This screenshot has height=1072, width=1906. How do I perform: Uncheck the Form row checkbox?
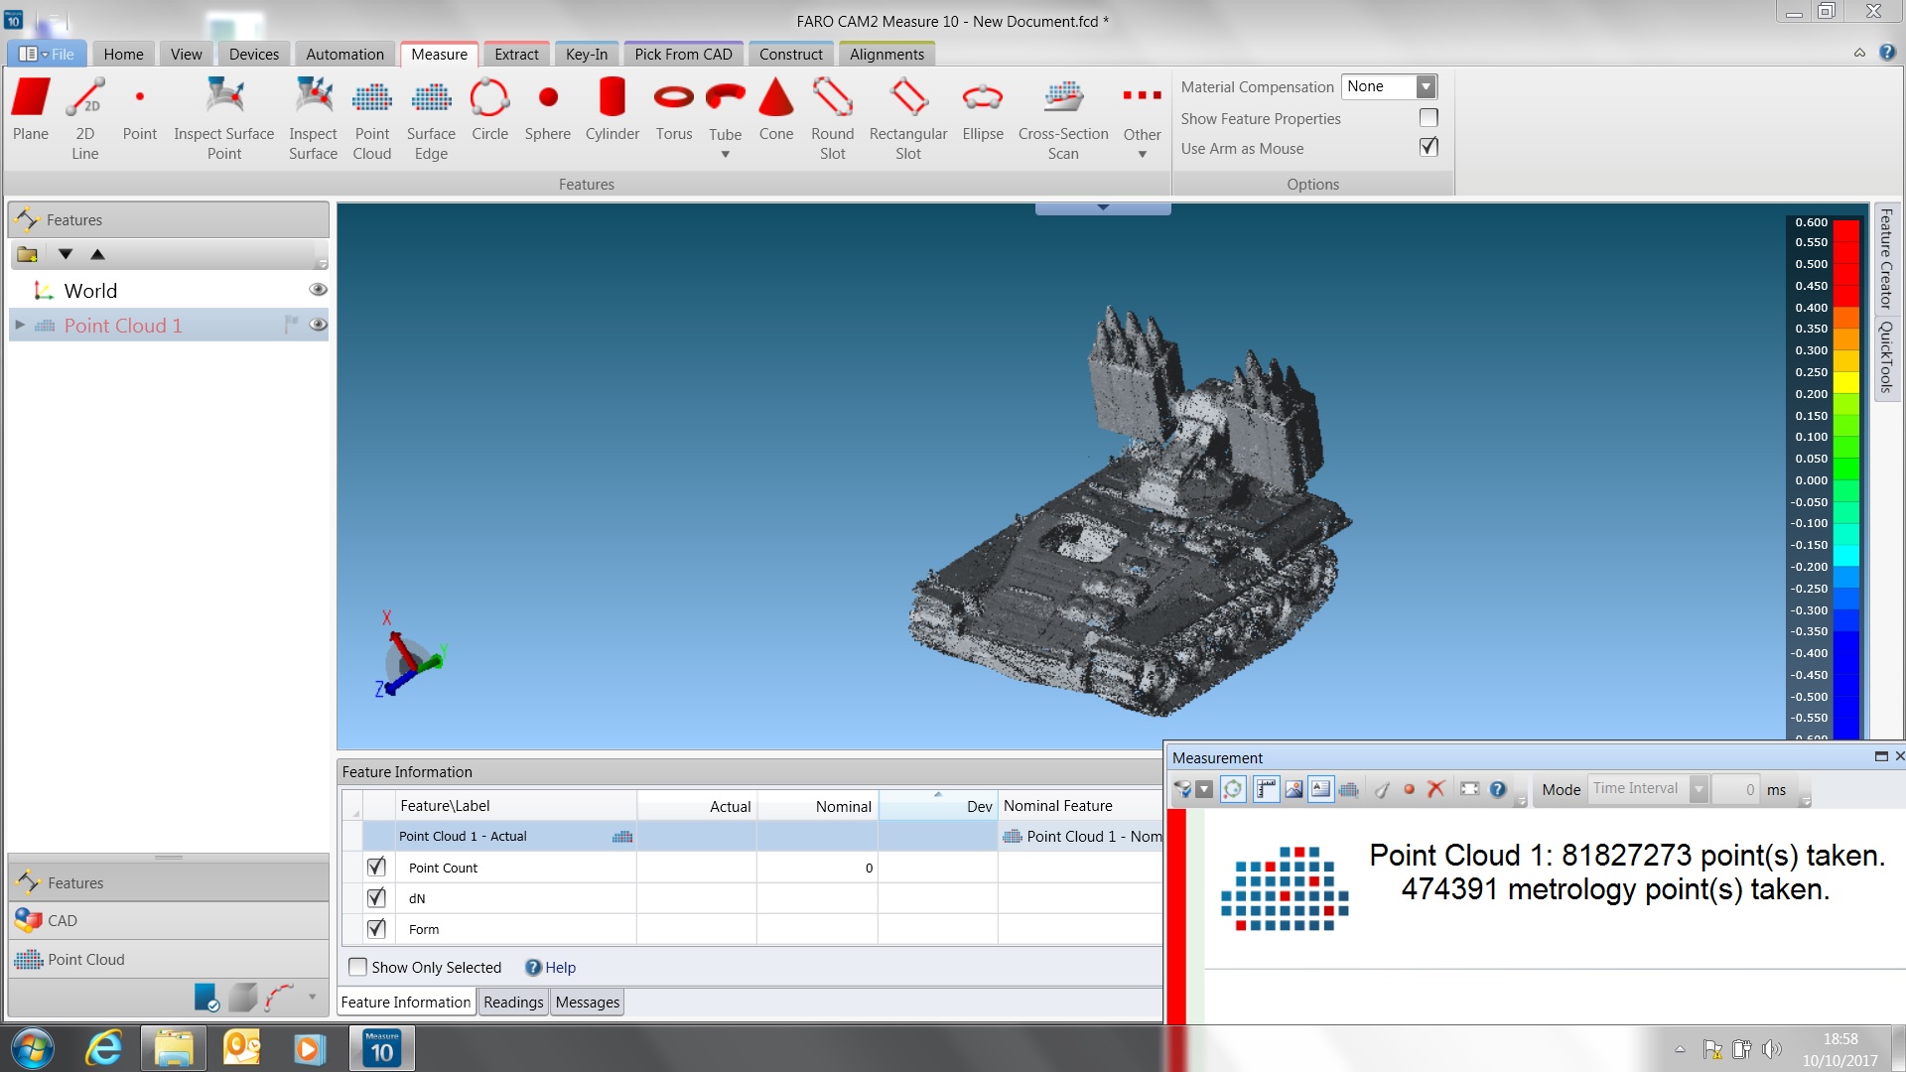376,928
